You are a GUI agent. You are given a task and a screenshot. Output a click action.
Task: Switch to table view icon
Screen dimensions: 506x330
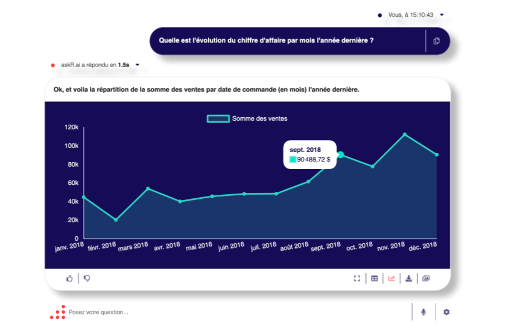coord(374,279)
